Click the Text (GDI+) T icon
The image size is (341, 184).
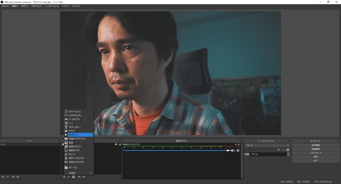(66, 127)
